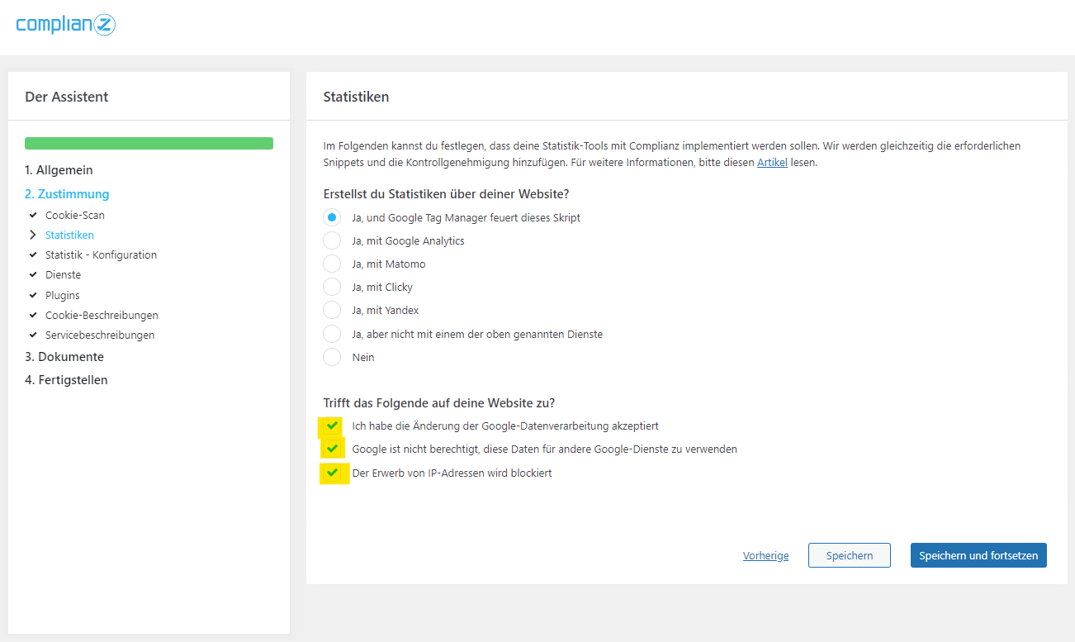Open the Plugins step
This screenshot has height=642, width=1075.
[x=63, y=295]
